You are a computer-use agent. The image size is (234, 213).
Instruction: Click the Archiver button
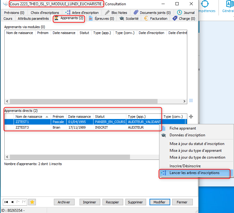point(64,202)
